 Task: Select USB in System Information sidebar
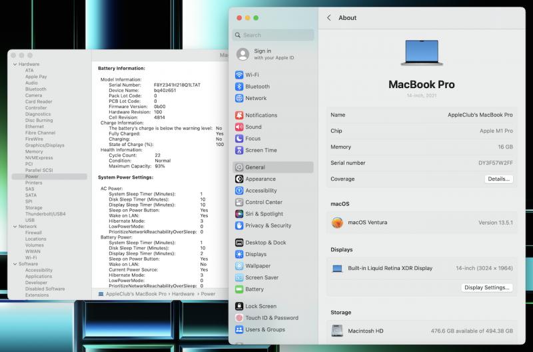(x=29, y=221)
